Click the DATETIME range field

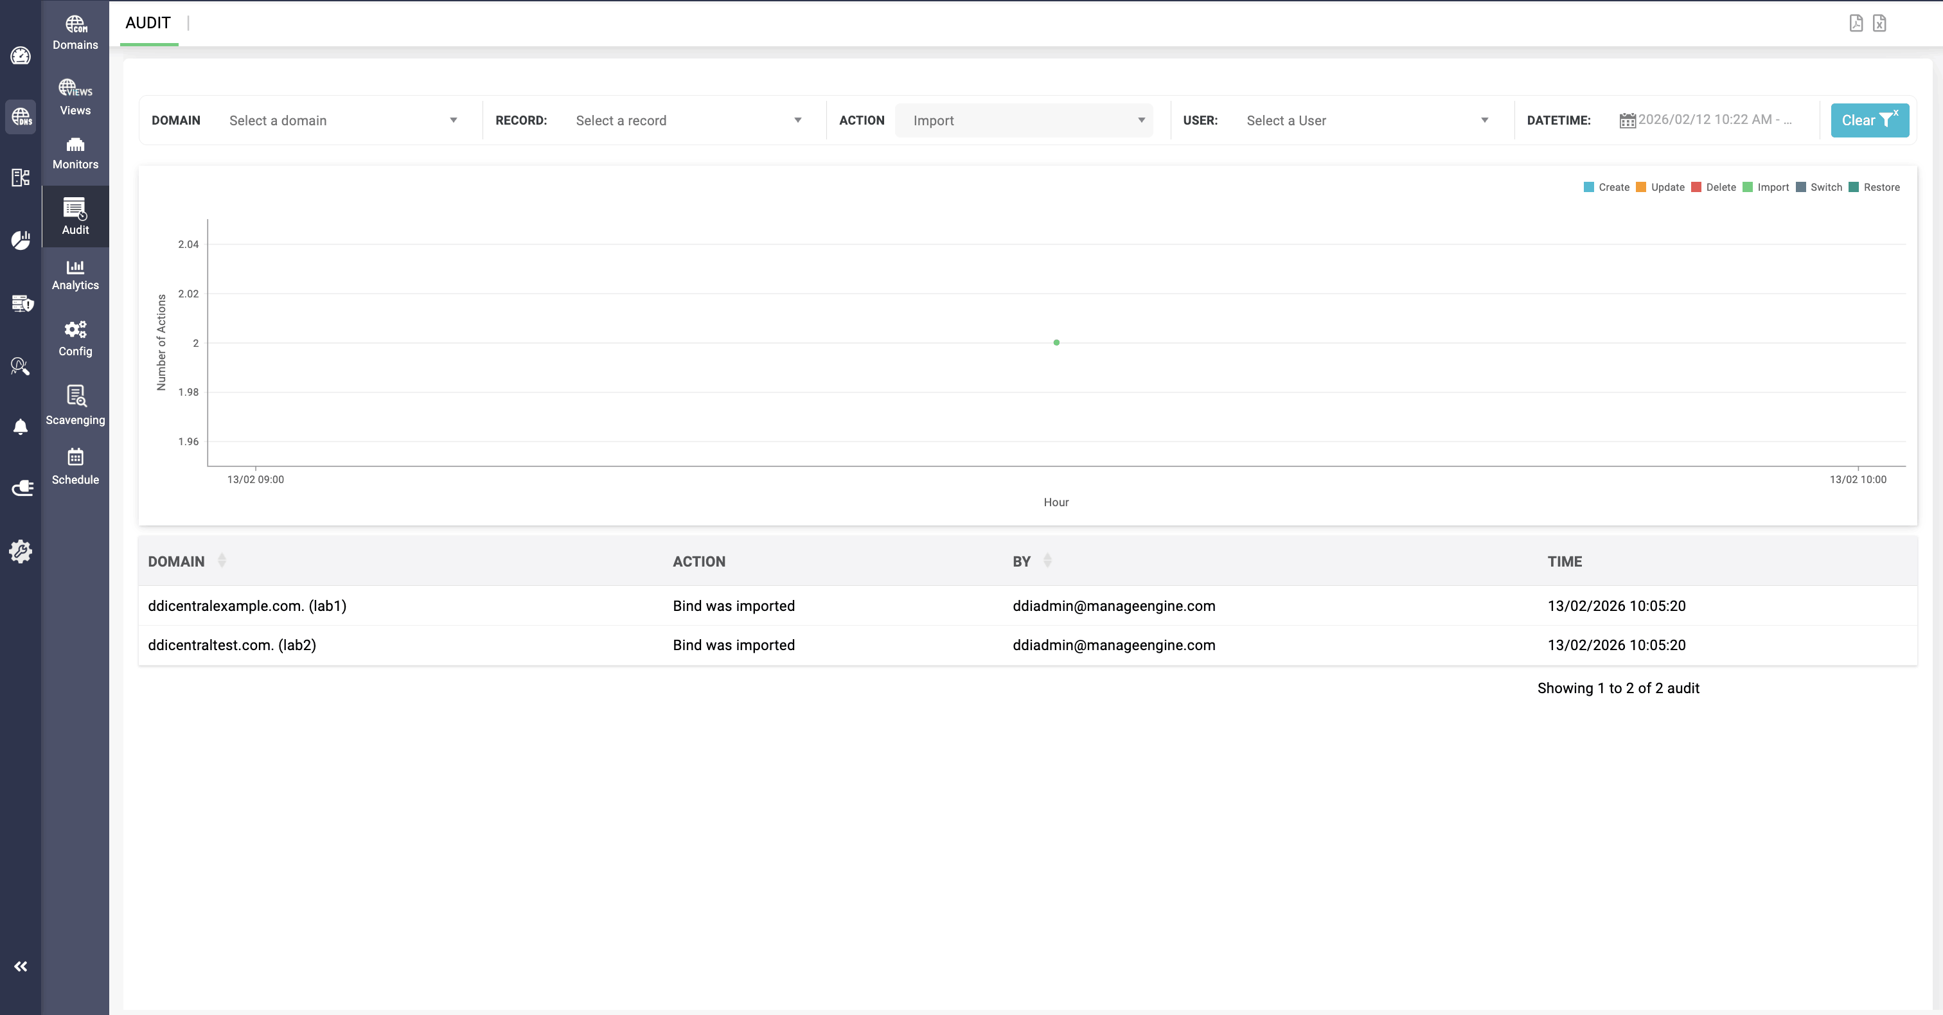(1713, 120)
